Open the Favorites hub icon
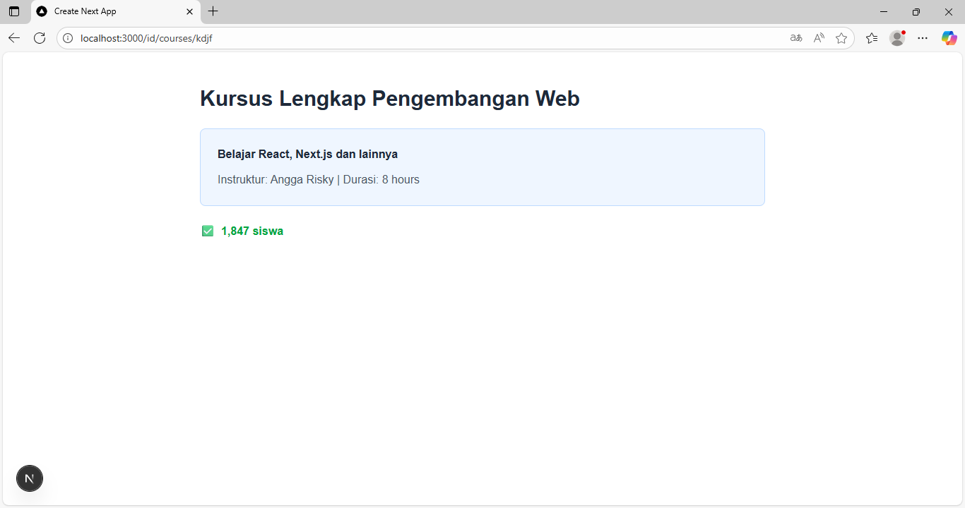Viewport: 965px width, 508px height. (872, 38)
